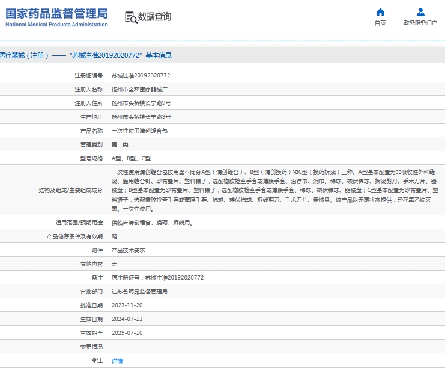The height and width of the screenshot is (372, 445).
Task: Click the 数据查询 heading text
Action: tap(154, 16)
